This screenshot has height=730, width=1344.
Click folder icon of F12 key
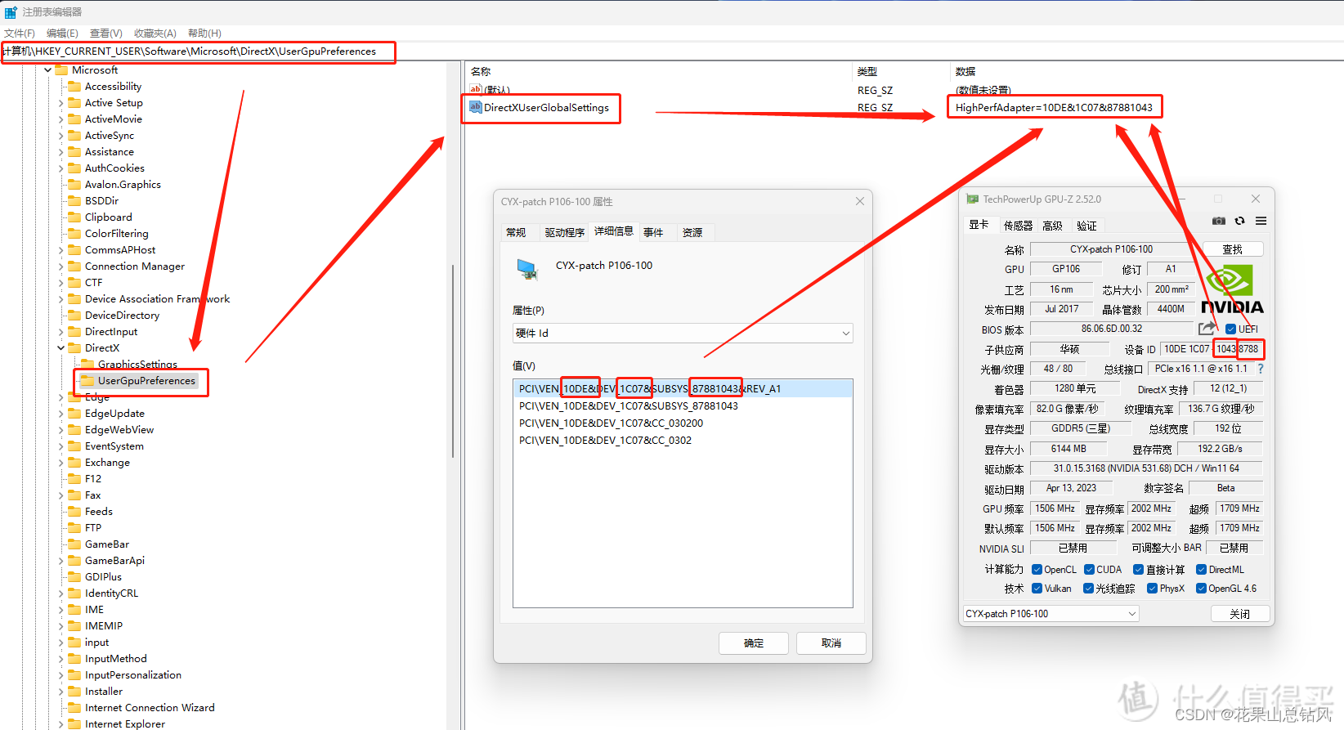(x=74, y=478)
